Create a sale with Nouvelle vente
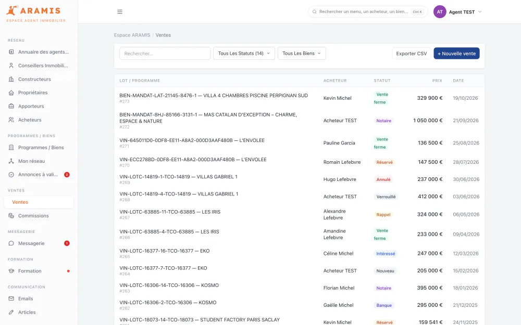 456,54
